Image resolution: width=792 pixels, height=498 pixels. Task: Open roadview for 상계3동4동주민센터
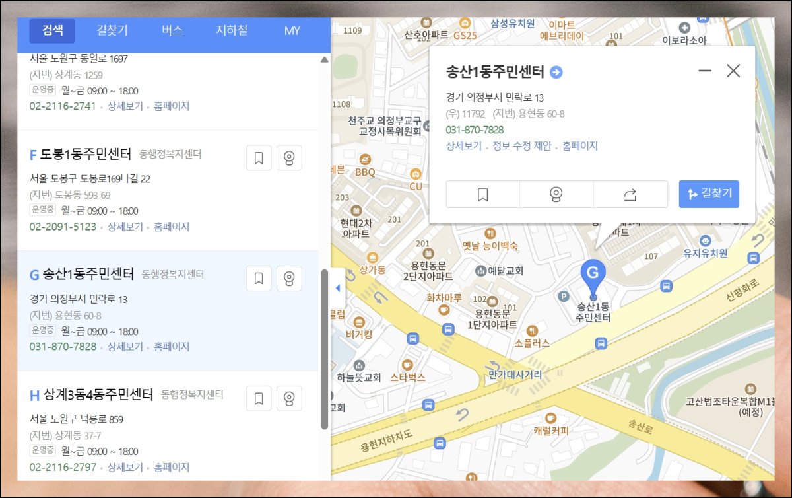tap(289, 398)
